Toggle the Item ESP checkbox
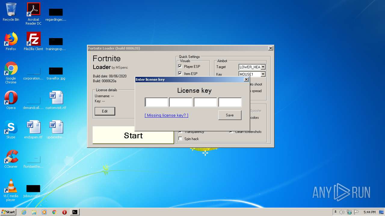 (x=180, y=73)
